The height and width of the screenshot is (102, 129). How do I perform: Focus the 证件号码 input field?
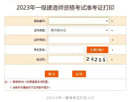[x=79, y=40]
